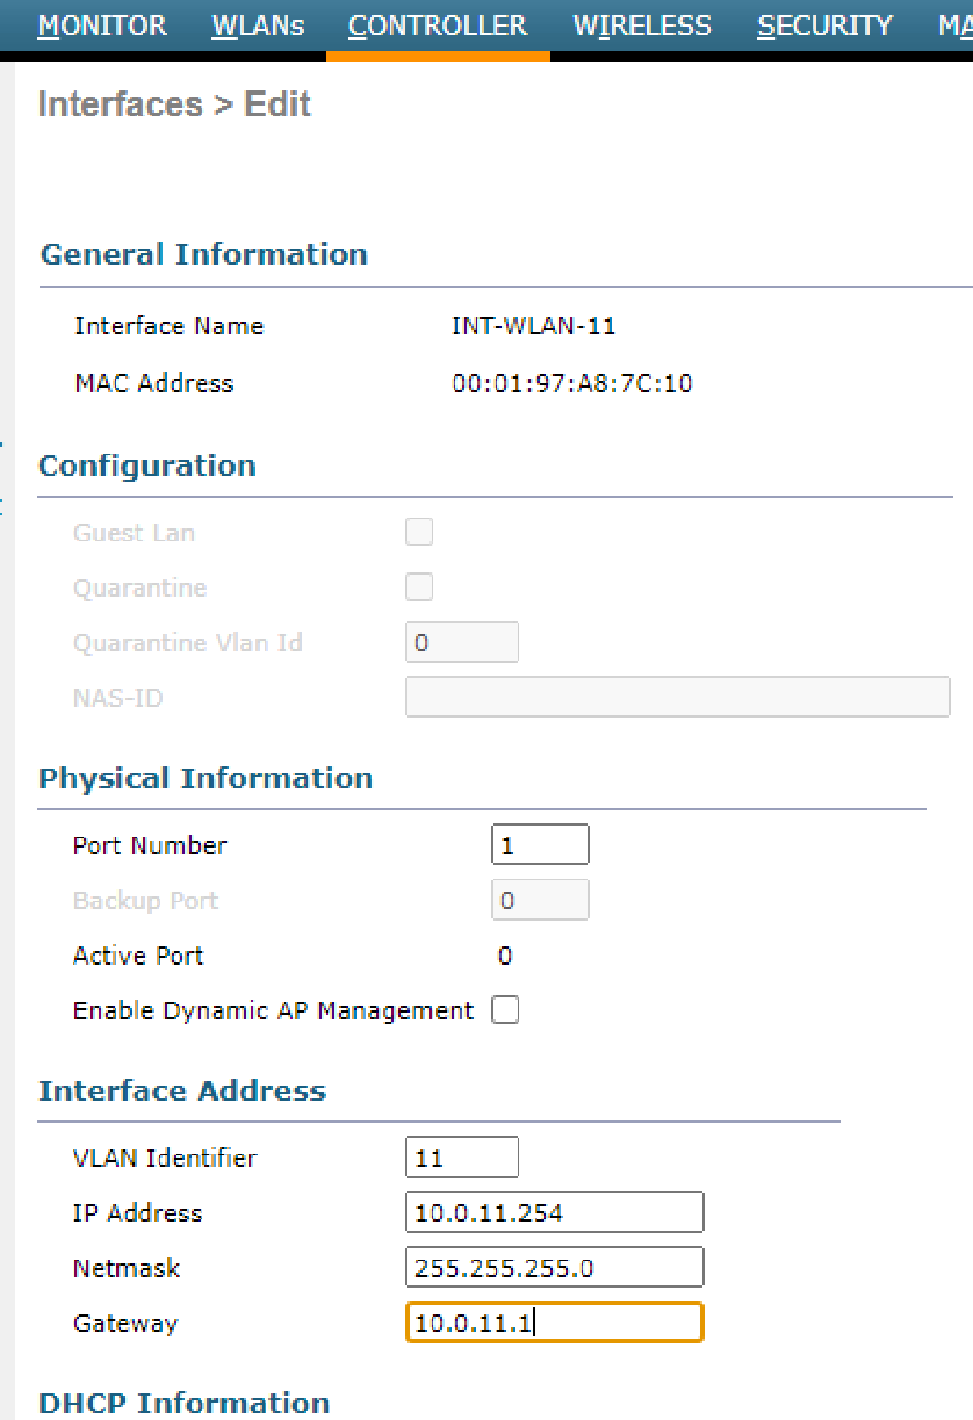The image size is (973, 1420).
Task: Click the Netmask input field
Action: pyautogui.click(x=554, y=1266)
